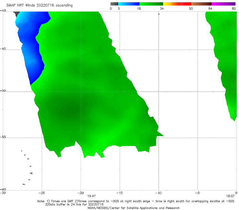This screenshot has width=239, height=210.
Task: Click the brown segment of the color bar
Action: click(201, 4)
